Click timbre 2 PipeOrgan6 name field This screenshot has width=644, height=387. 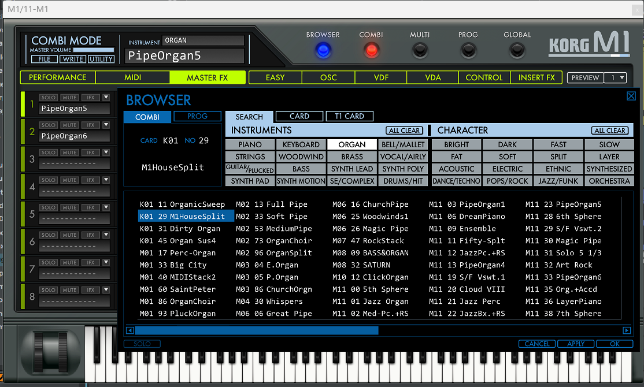click(75, 136)
